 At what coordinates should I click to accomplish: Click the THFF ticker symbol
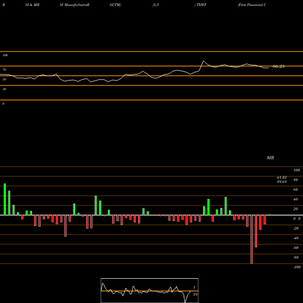[x=201, y=5]
